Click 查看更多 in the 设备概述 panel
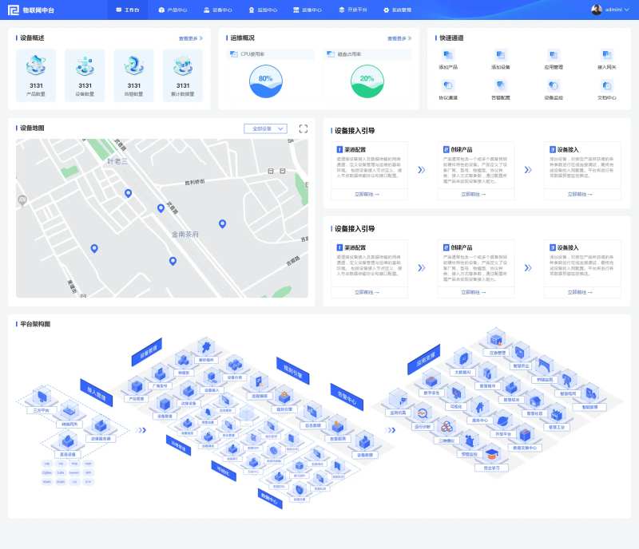 point(190,38)
